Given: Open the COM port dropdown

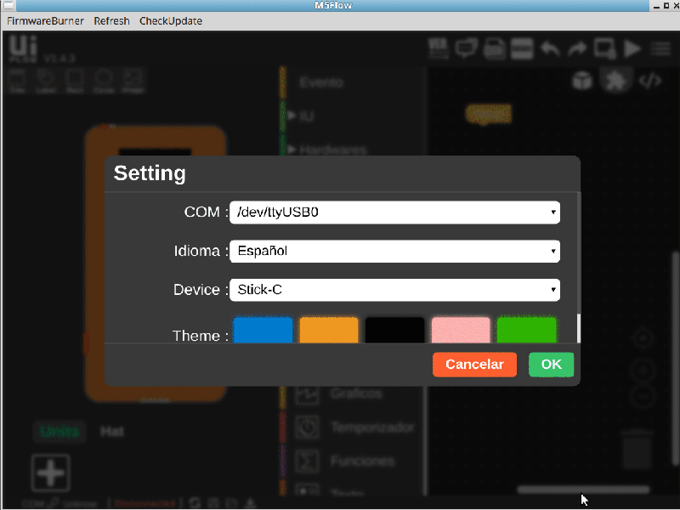Looking at the screenshot, I should coord(394,212).
